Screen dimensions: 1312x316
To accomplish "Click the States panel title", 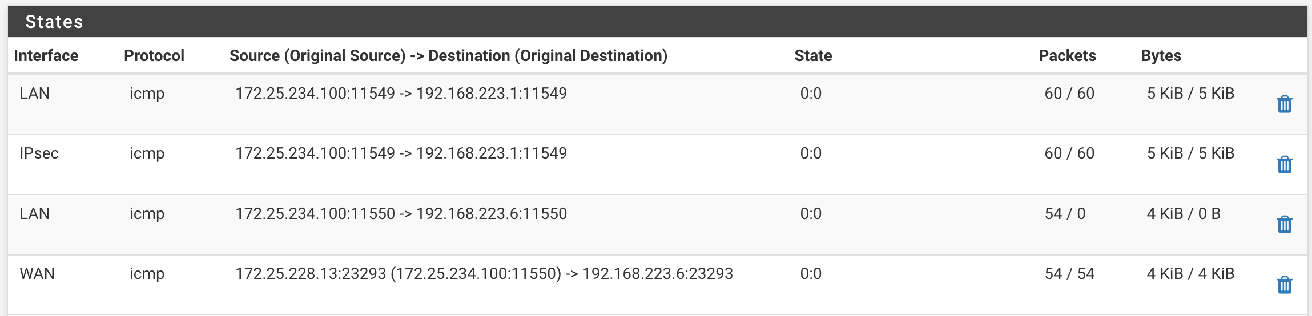I will 54,22.
